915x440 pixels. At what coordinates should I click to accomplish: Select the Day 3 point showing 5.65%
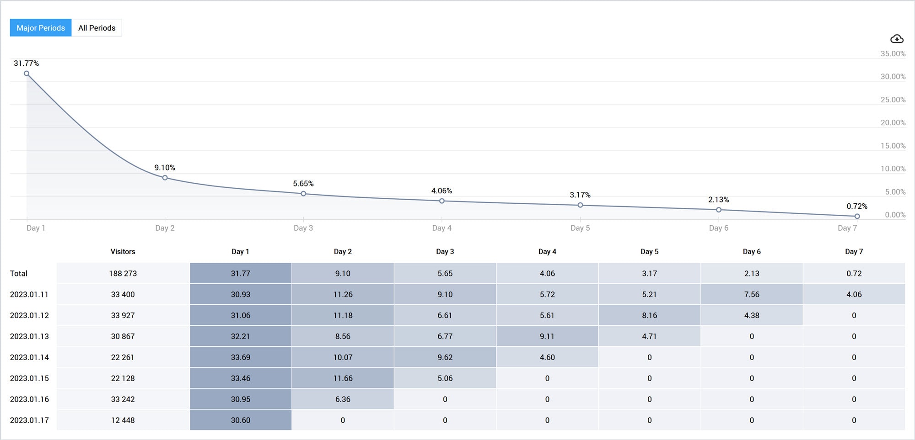click(x=303, y=194)
